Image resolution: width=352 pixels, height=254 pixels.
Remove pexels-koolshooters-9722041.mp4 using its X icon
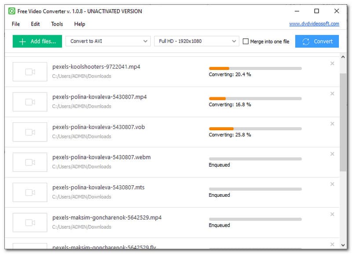pos(332,63)
